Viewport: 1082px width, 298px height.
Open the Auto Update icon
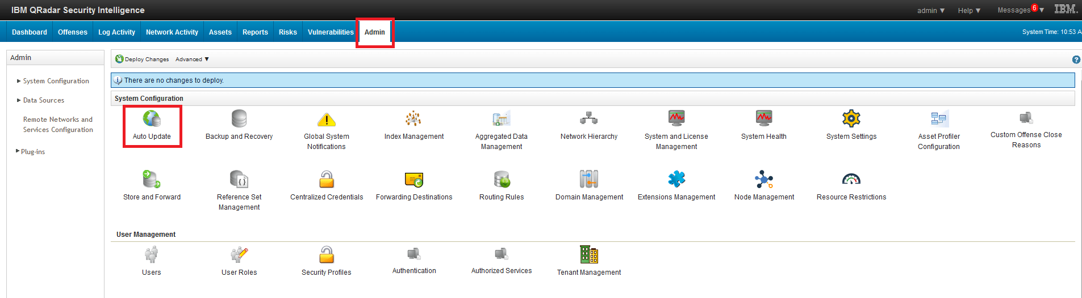click(152, 119)
